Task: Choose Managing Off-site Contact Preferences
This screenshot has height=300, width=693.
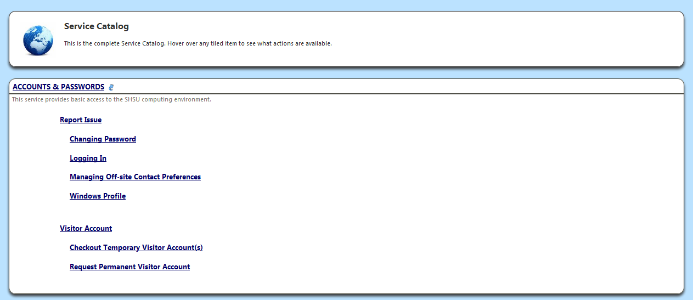Action: pos(135,177)
